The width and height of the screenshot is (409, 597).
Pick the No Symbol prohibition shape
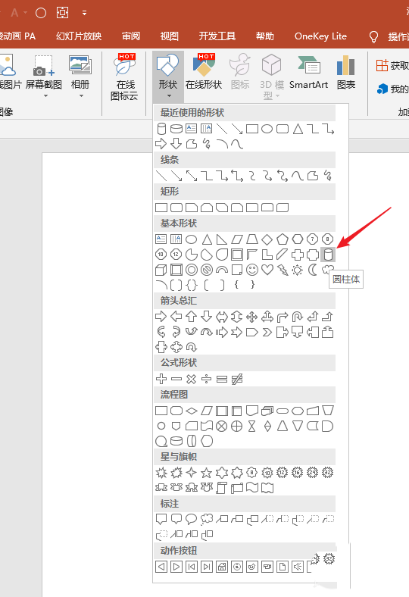coord(207,270)
